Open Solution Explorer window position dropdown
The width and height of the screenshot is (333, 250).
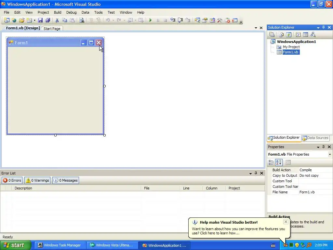click(318, 28)
